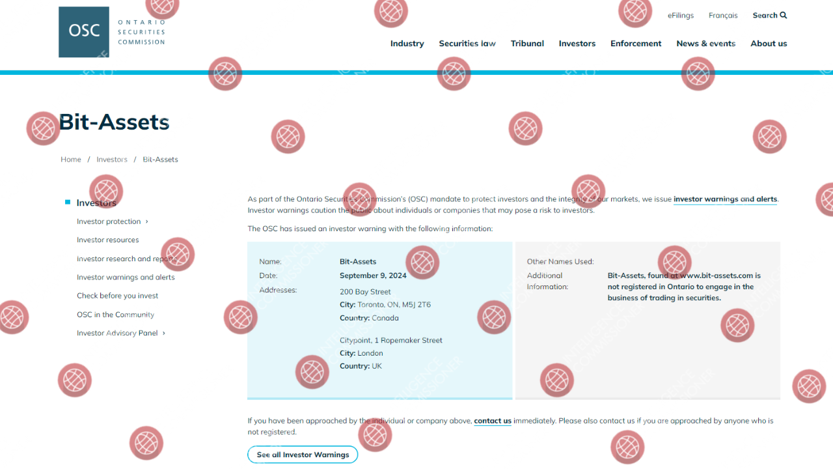833x469 pixels.
Task: Open the Enforcement menu
Action: point(636,44)
